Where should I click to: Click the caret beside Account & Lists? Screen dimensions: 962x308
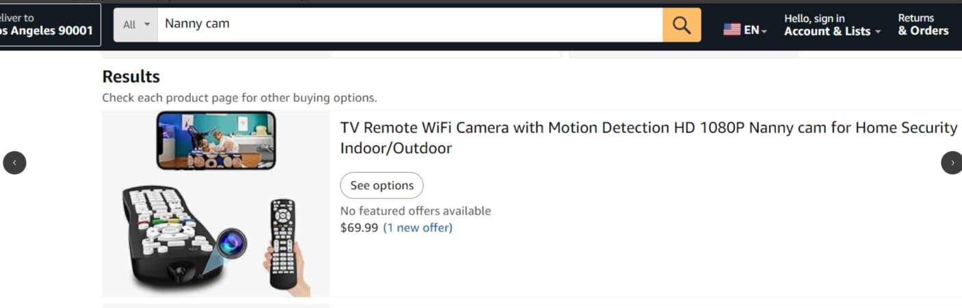[x=878, y=32]
